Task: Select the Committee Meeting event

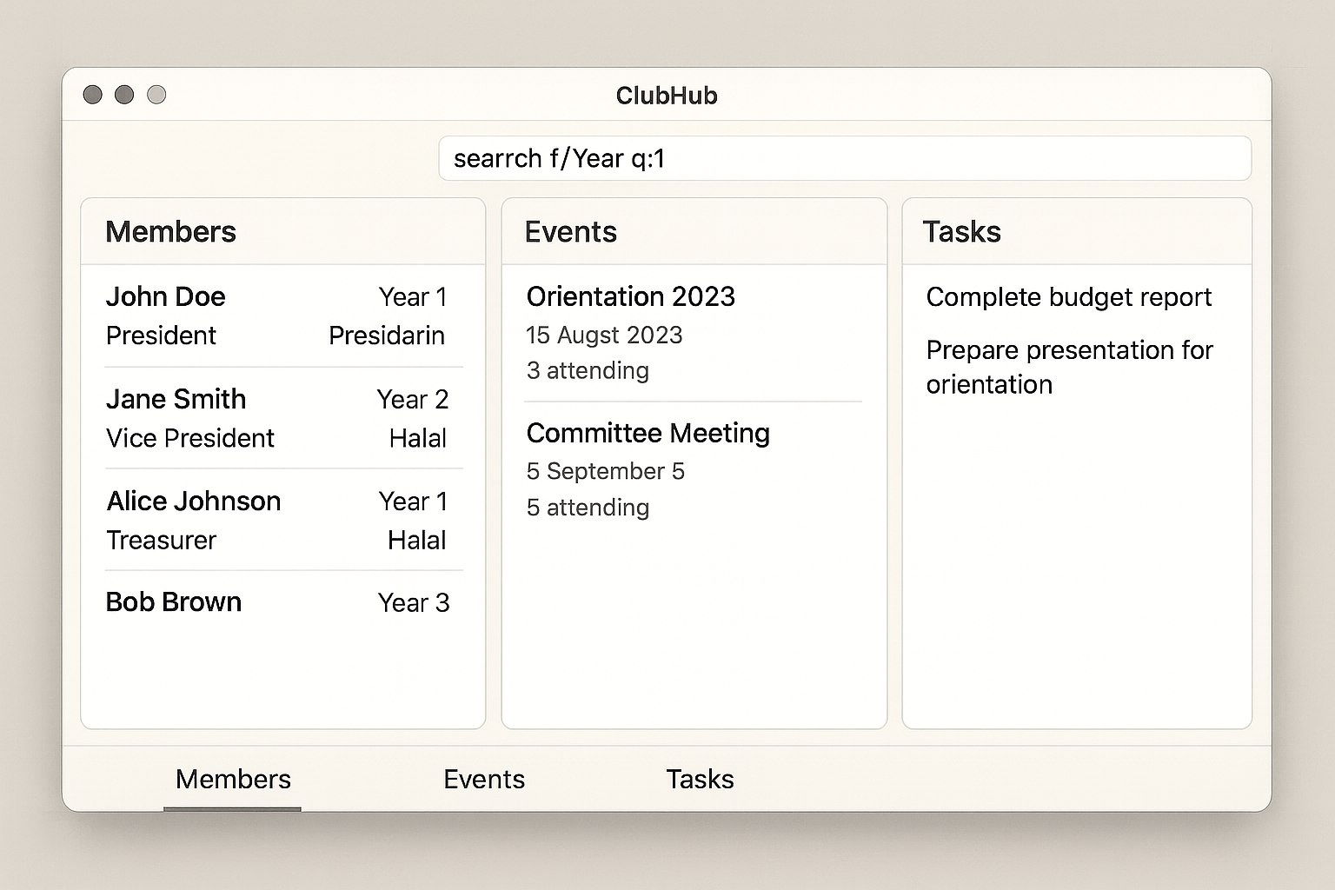Action: point(648,433)
